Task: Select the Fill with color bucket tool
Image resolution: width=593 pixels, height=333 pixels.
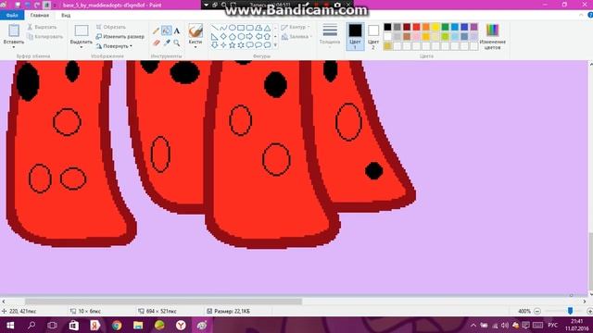Action: (167, 31)
